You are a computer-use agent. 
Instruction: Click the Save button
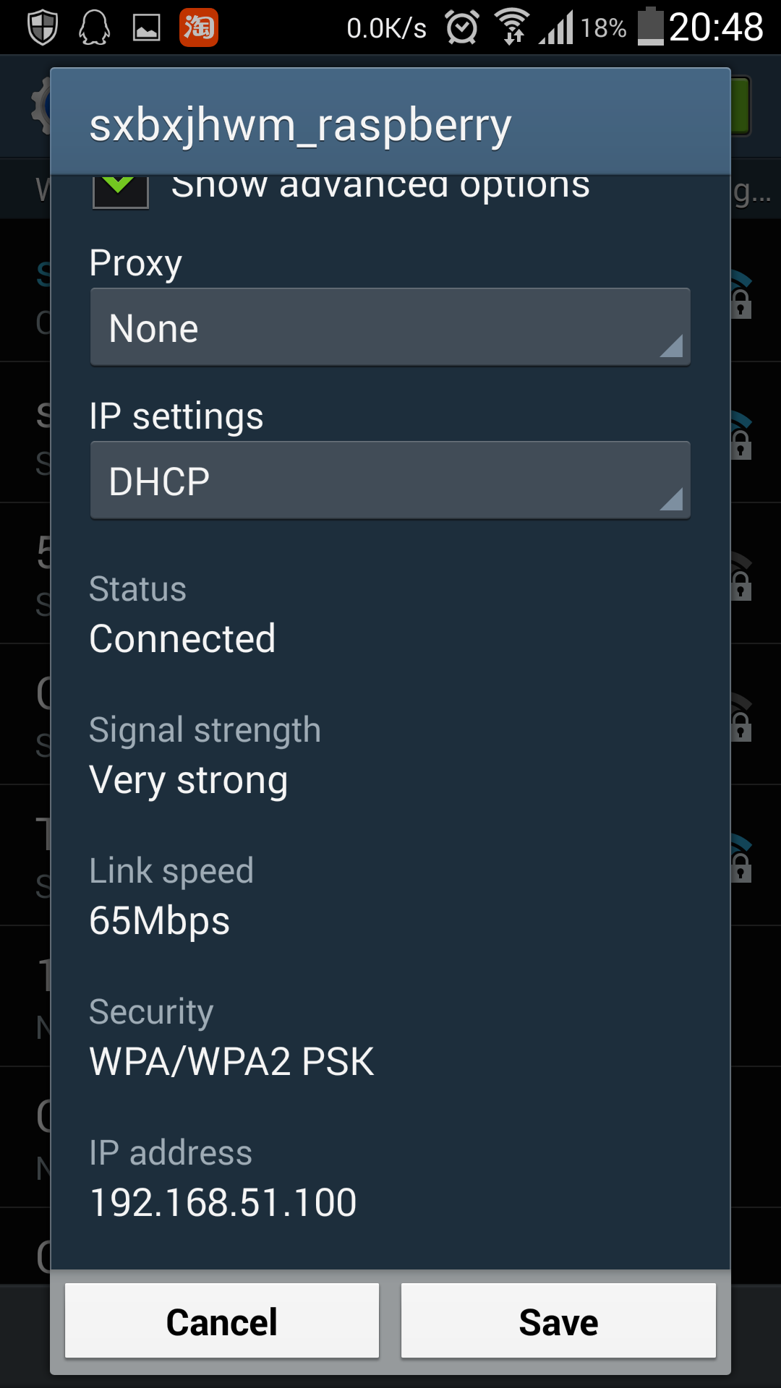(558, 1321)
